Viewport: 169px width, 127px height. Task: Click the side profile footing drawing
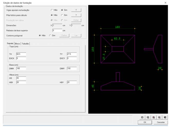(153, 49)
